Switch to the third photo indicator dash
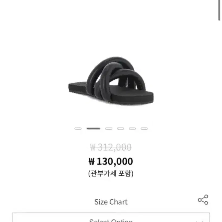 (x=109, y=128)
